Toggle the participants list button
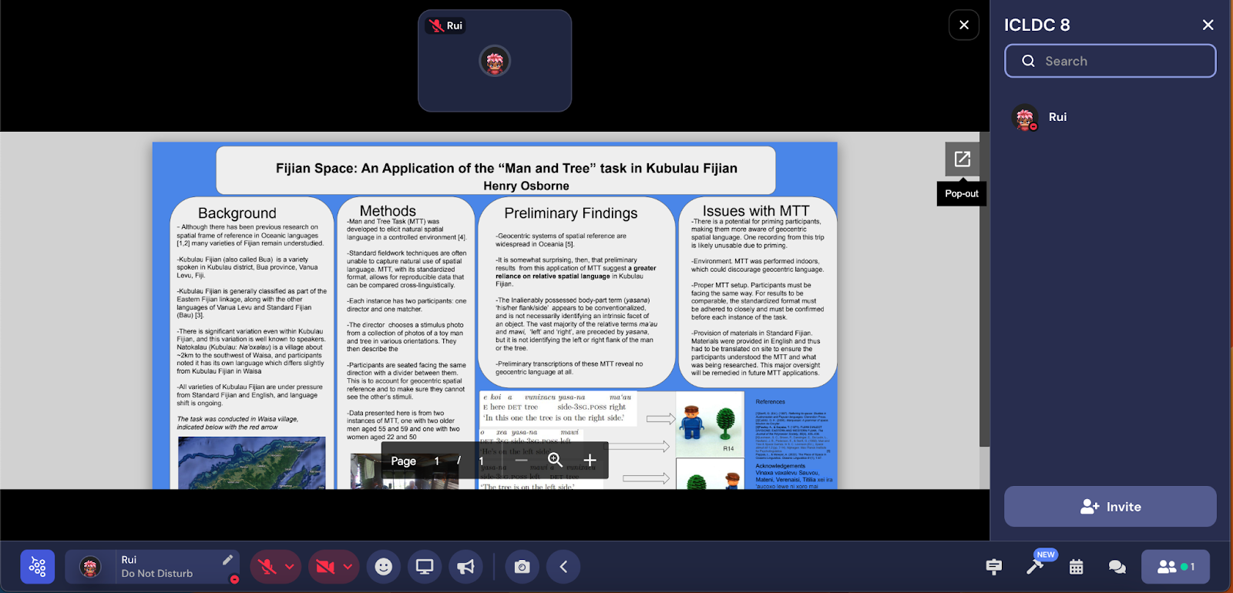The height and width of the screenshot is (593, 1233). pyautogui.click(x=1175, y=567)
